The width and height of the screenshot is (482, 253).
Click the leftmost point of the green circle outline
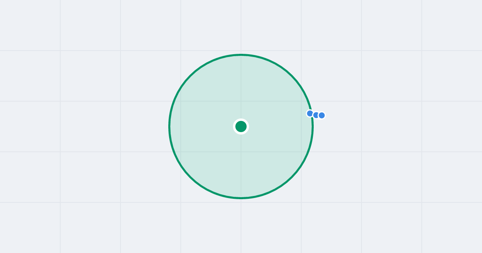[170, 126]
